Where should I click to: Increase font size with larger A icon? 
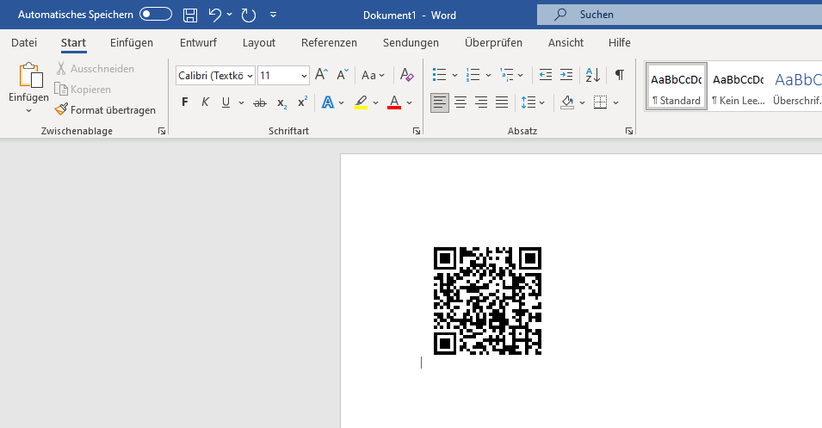(321, 75)
